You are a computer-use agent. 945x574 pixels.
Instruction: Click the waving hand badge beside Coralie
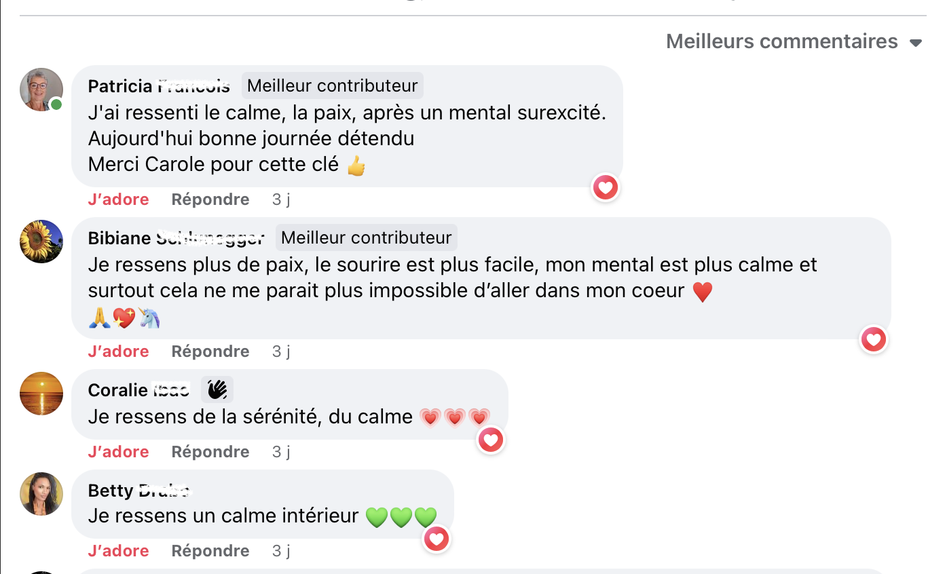[x=217, y=390]
